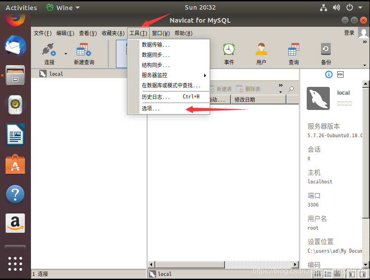
Task: Open the Query (查询) toolbar icon
Action: [x=293, y=54]
